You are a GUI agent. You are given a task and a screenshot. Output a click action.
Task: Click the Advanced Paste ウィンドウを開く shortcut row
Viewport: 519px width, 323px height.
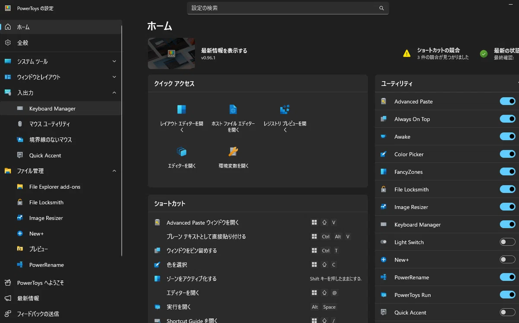[258, 223]
